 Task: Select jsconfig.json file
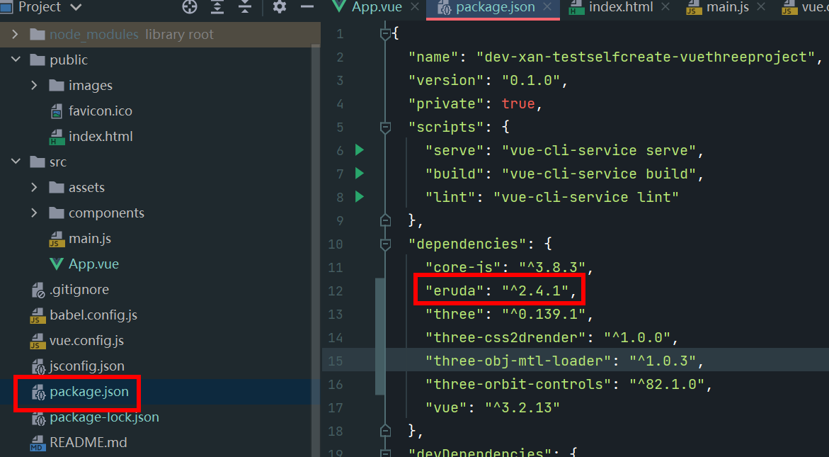(86, 366)
